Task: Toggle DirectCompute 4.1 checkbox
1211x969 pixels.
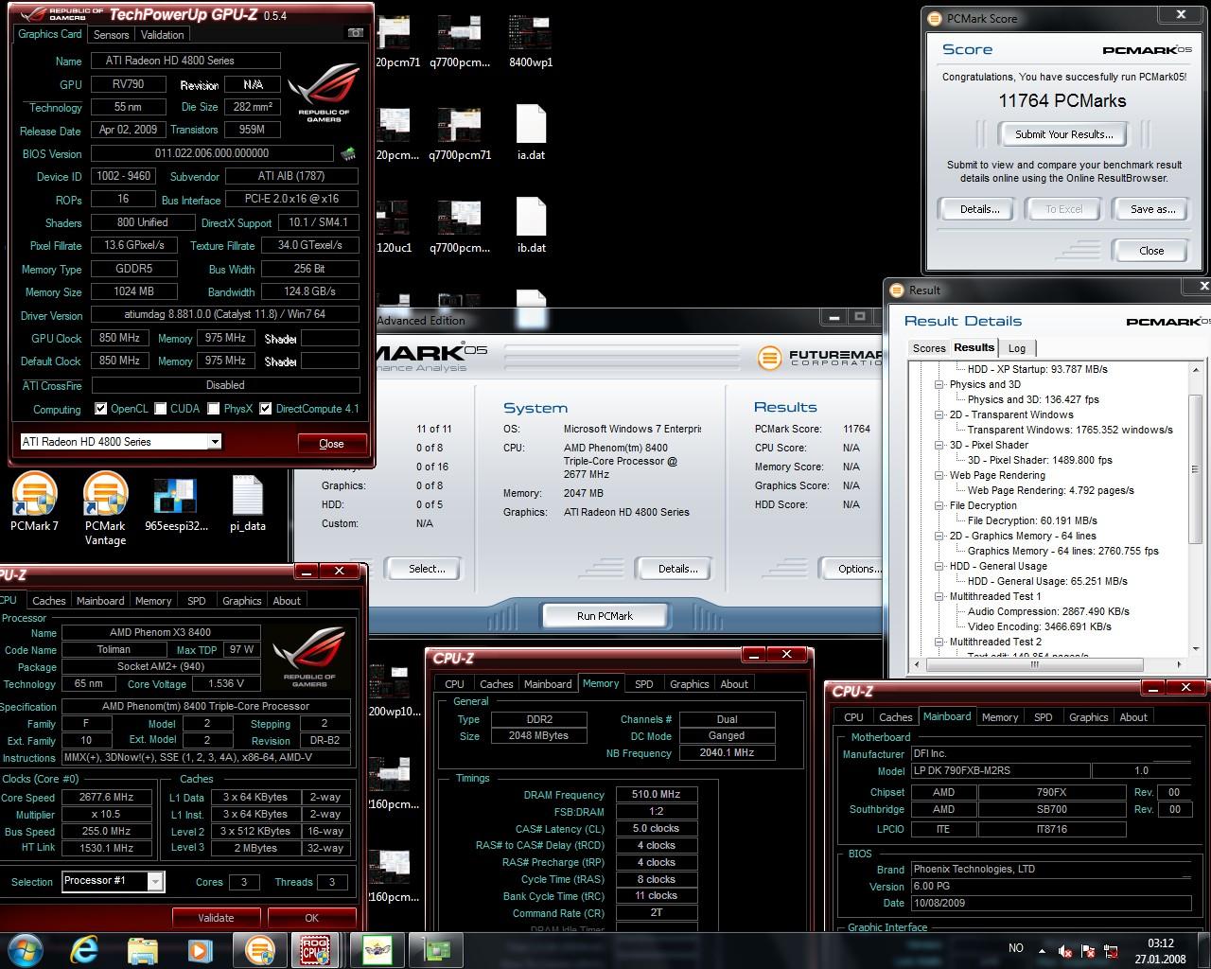Action: coord(266,409)
